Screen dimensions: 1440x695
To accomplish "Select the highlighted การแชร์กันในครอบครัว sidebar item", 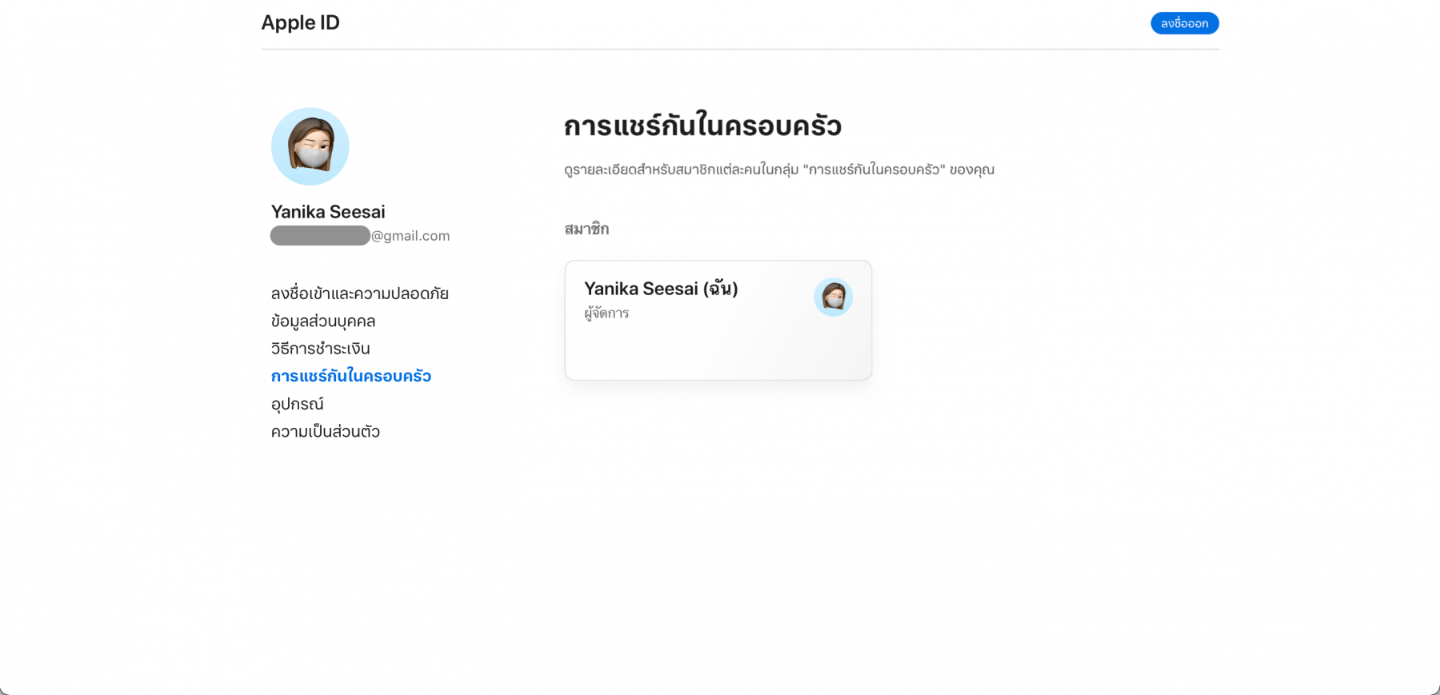I will 350,376.
